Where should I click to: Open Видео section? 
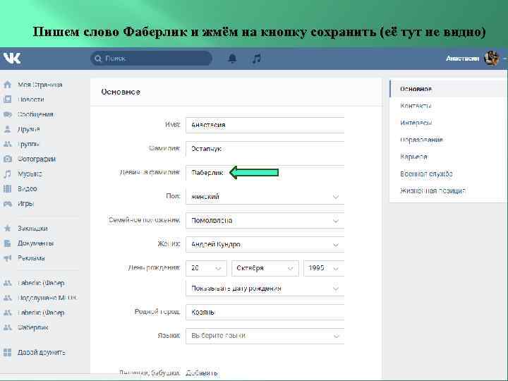pyautogui.click(x=28, y=188)
